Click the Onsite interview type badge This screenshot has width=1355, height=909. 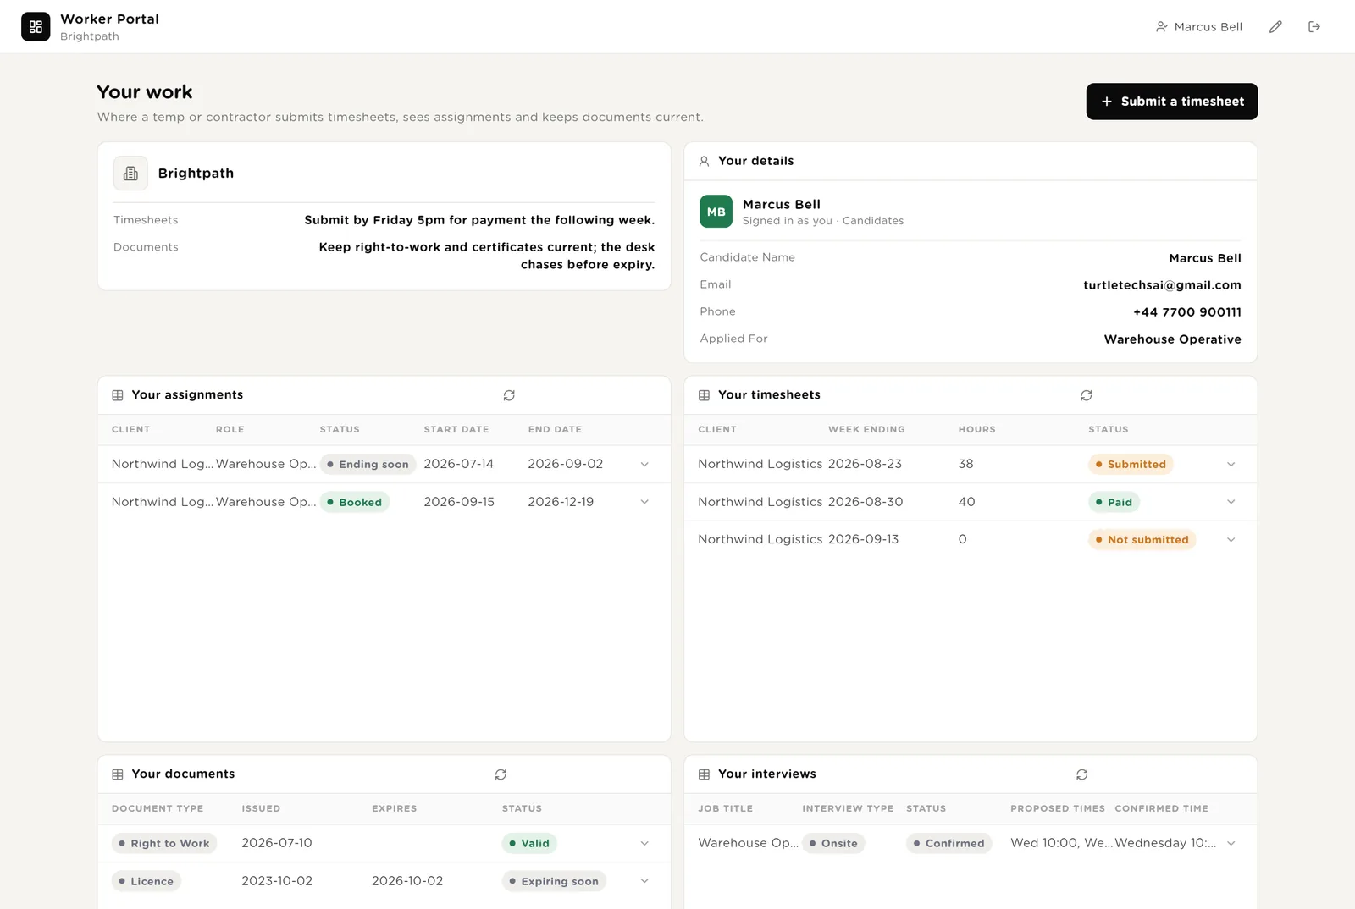[833, 844]
